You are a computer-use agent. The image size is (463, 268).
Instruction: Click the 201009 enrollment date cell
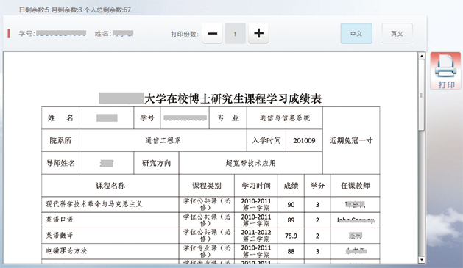coord(304,141)
